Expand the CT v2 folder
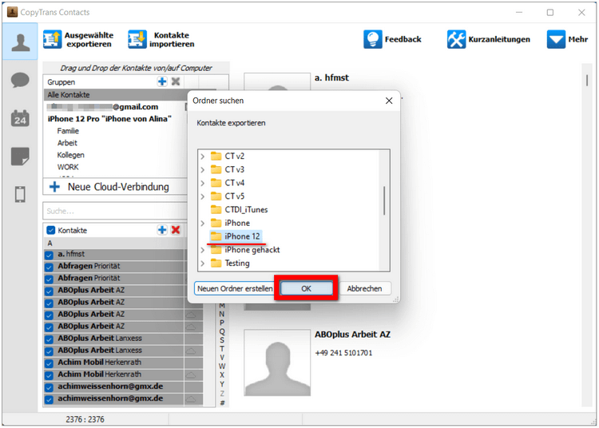 coord(203,157)
